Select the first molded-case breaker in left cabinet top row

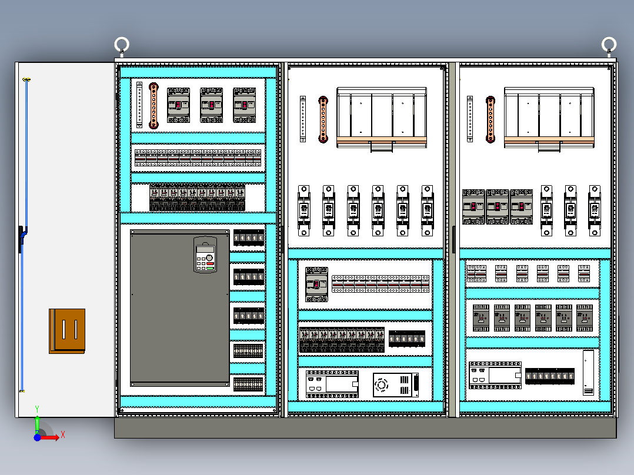pos(179,105)
